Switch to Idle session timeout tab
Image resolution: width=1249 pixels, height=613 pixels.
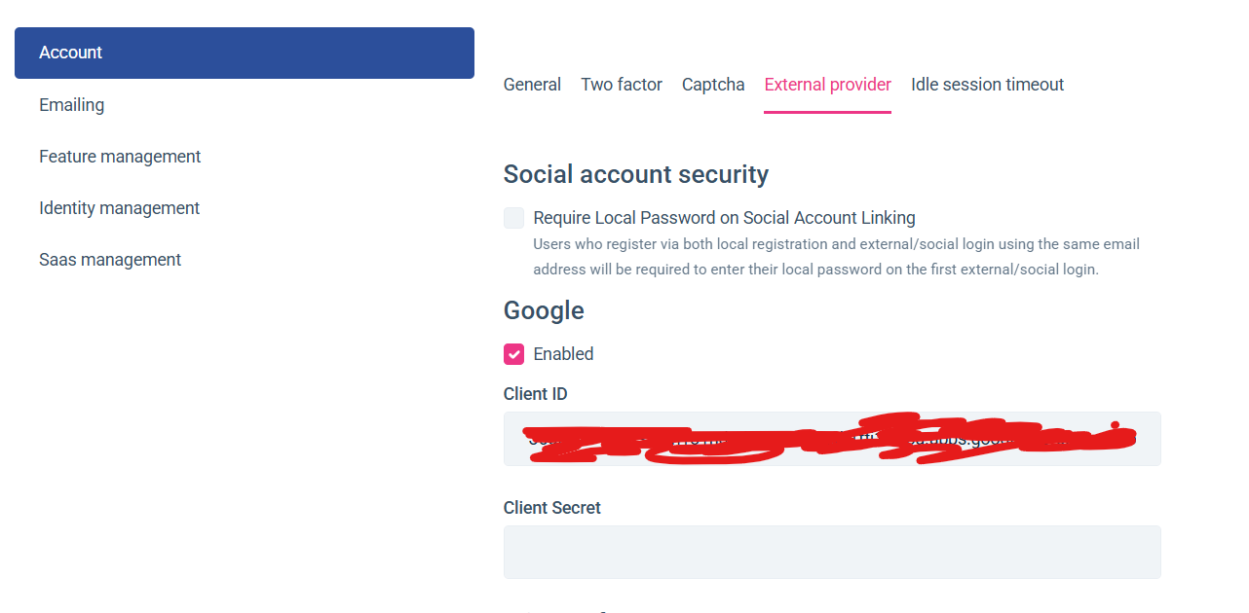987,85
